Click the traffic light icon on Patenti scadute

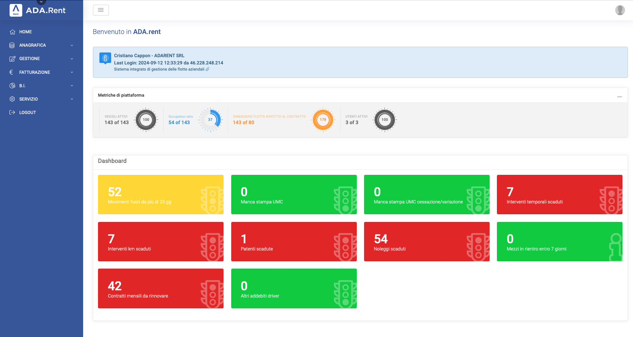(345, 247)
